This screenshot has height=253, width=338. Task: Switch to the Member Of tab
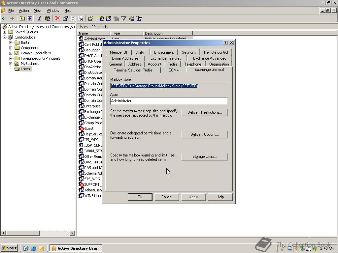click(118, 52)
